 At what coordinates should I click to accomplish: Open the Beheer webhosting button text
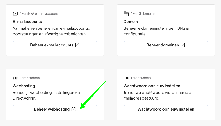(52, 109)
